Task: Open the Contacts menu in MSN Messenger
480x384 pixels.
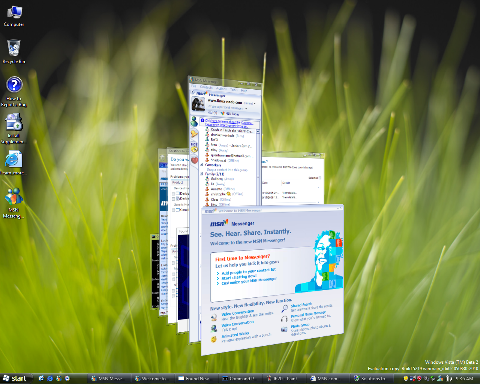Action: pyautogui.click(x=206, y=87)
